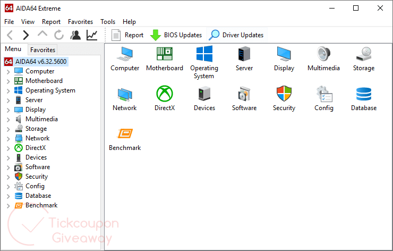Open the Devices icon in main pane
The image size is (393, 251).
[x=204, y=94]
